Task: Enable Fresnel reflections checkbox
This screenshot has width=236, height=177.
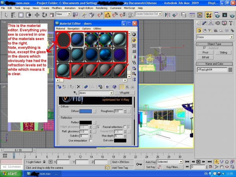Action: (125, 127)
